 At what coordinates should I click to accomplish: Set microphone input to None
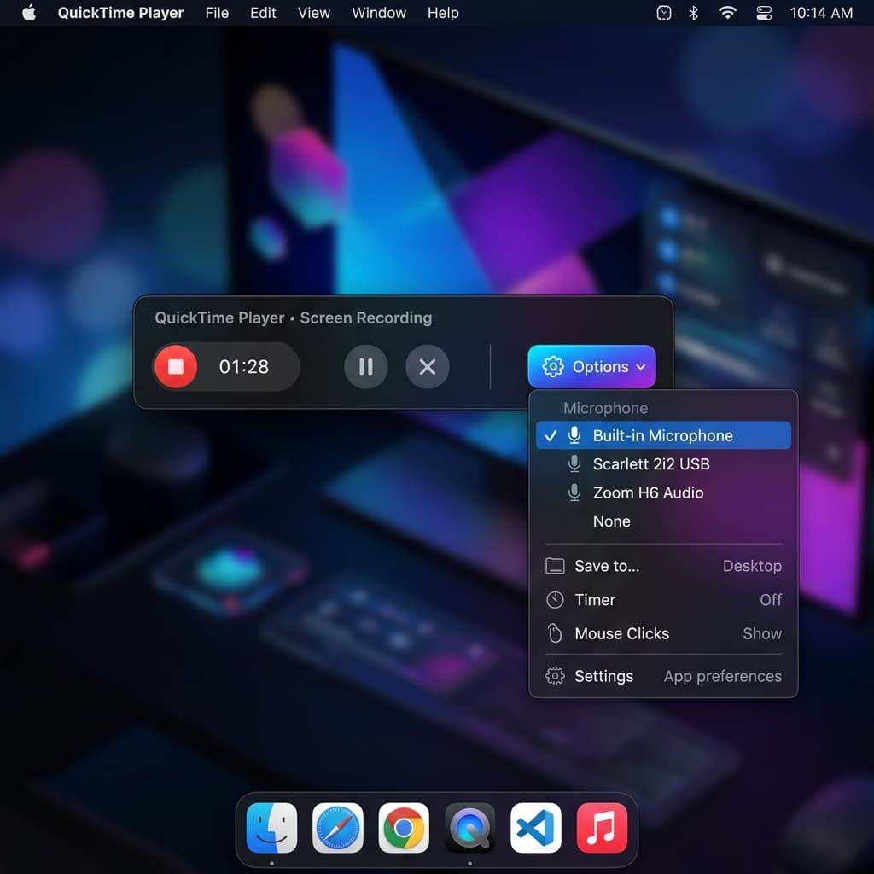coord(611,521)
